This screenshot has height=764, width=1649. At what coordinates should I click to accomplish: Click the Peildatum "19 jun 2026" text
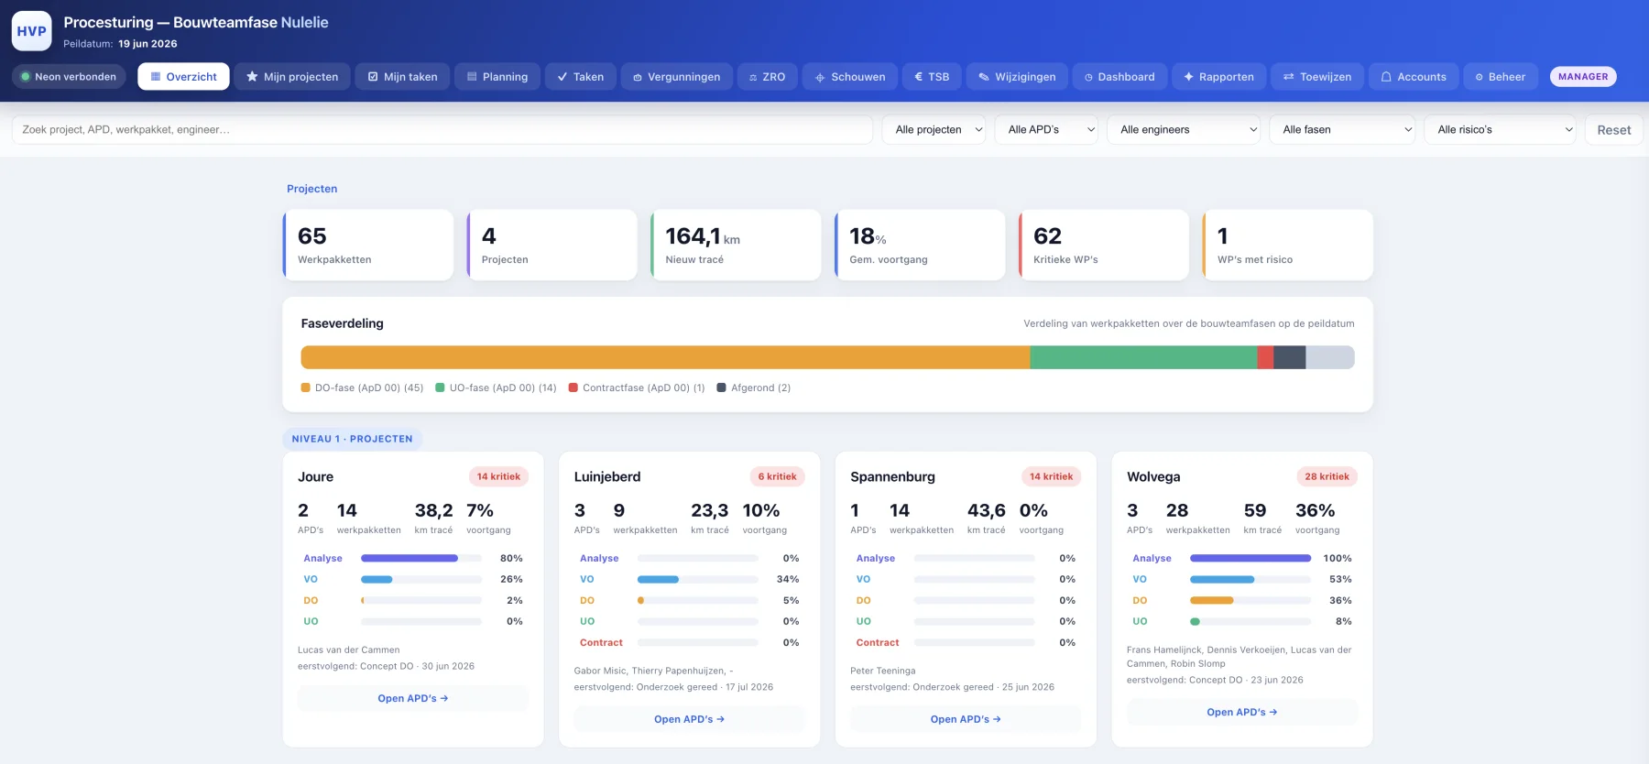[x=147, y=44]
